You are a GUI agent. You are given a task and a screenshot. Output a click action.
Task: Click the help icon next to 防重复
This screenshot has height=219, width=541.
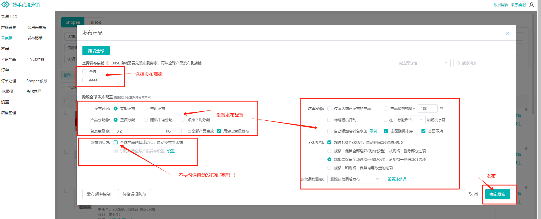point(321,109)
